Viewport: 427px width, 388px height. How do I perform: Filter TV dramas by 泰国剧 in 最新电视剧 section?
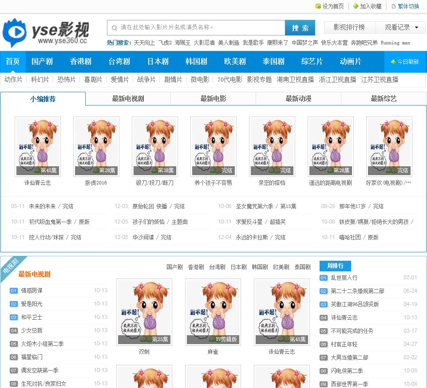click(x=303, y=267)
